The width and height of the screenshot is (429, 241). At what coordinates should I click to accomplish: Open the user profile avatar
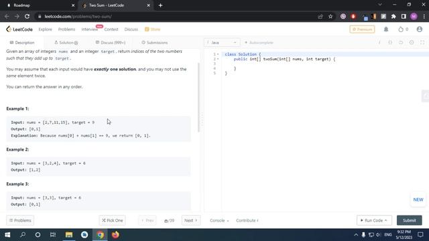tap(419, 29)
